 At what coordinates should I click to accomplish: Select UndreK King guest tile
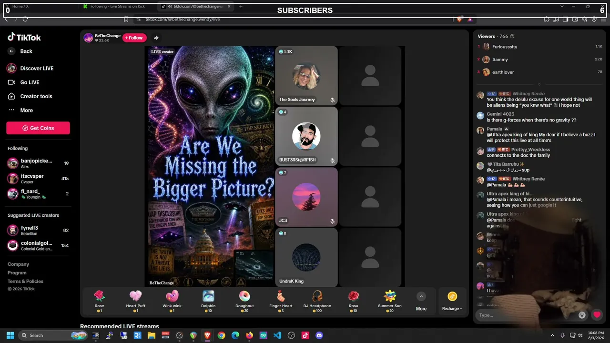coord(306,257)
